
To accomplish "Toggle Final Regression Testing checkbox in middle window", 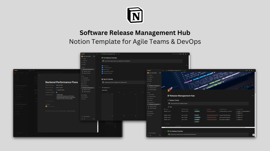I will (x=102, y=71).
